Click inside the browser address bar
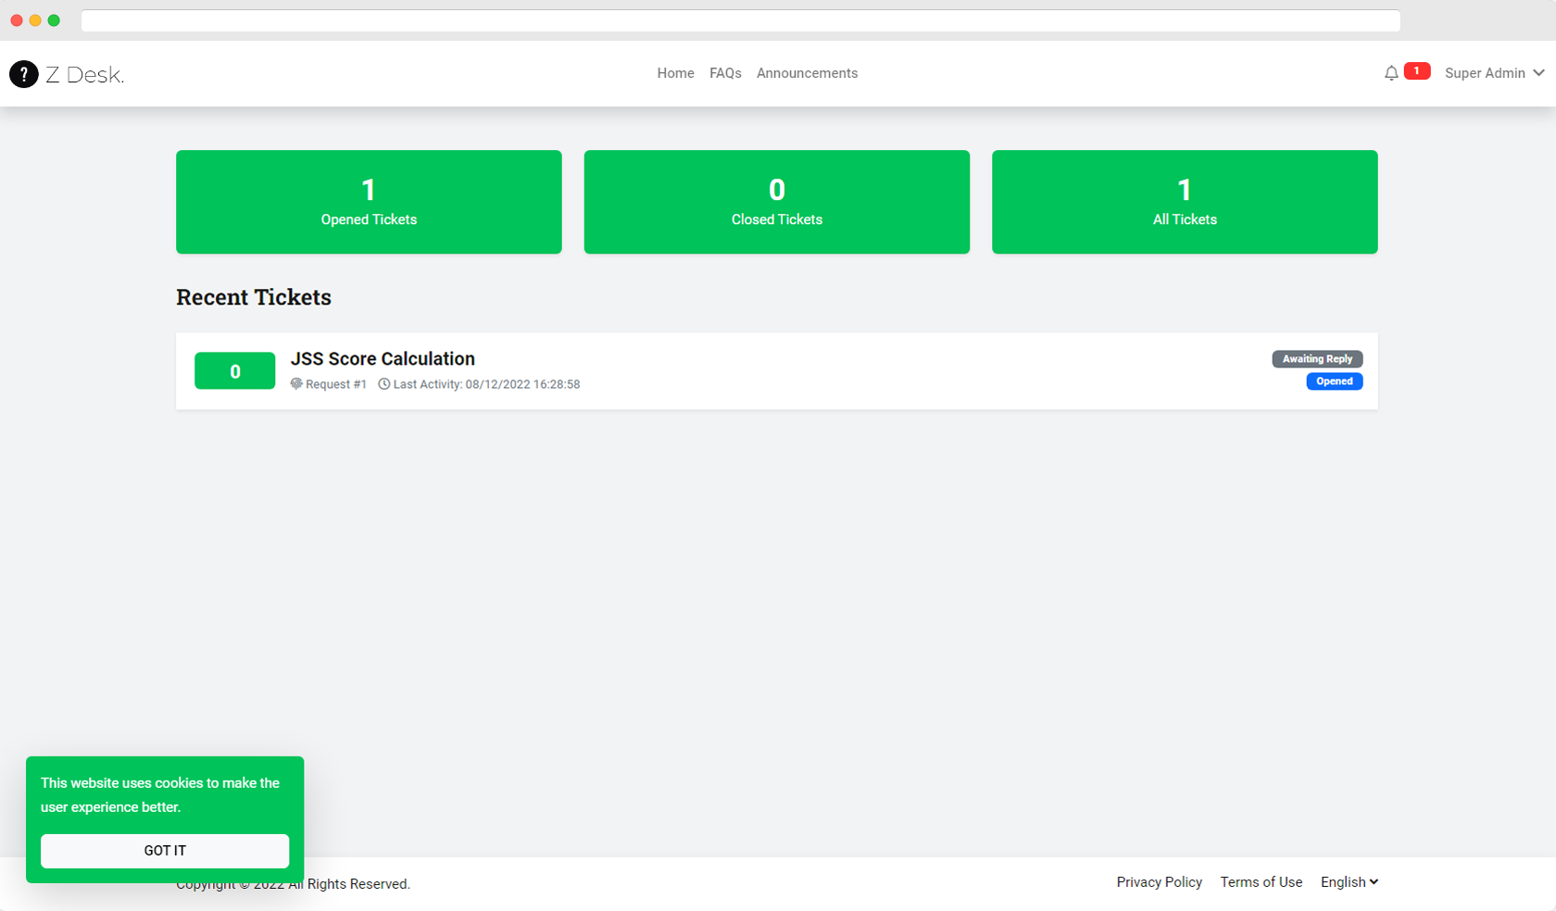The width and height of the screenshot is (1556, 911). (x=741, y=20)
